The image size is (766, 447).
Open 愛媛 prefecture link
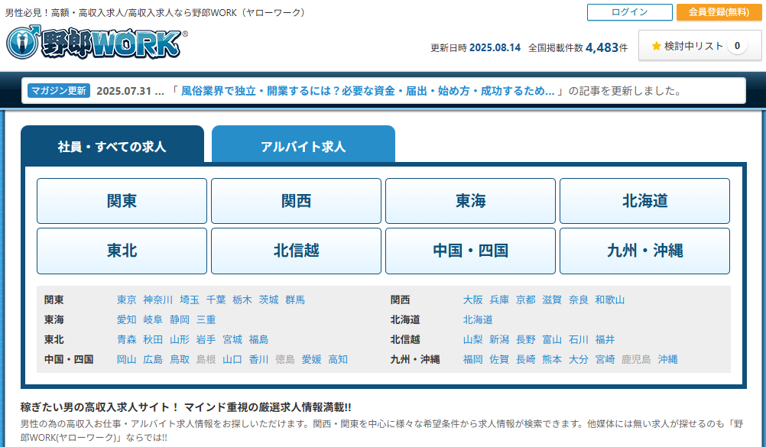(x=312, y=360)
